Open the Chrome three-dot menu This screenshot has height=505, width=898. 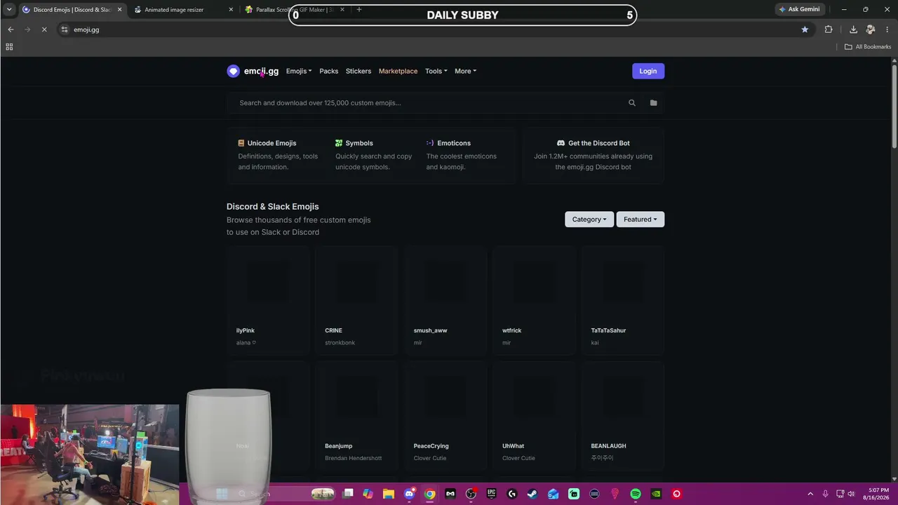pyautogui.click(x=887, y=29)
